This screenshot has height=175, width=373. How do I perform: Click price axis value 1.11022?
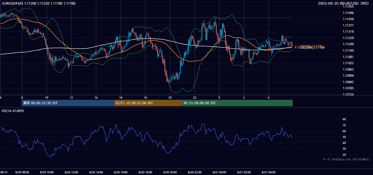click(348, 63)
